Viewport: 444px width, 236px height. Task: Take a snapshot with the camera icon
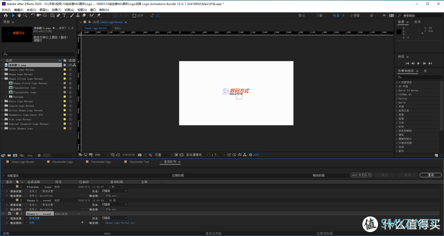click(140, 155)
